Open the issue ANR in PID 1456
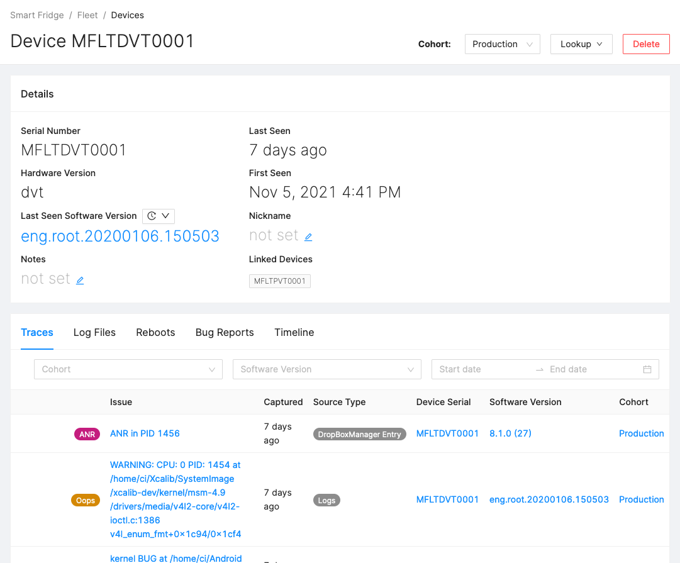Image resolution: width=680 pixels, height=563 pixels. click(145, 433)
